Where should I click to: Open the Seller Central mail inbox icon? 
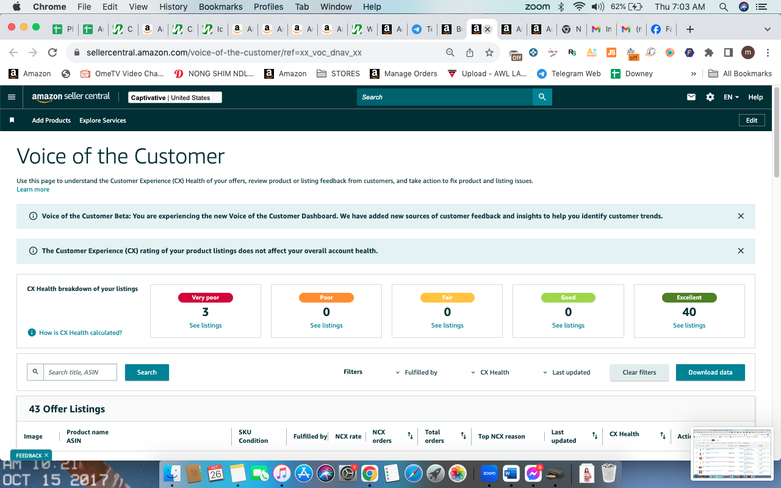(x=691, y=97)
